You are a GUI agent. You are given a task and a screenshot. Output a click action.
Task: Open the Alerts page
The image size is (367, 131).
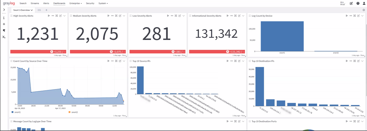click(46, 4)
